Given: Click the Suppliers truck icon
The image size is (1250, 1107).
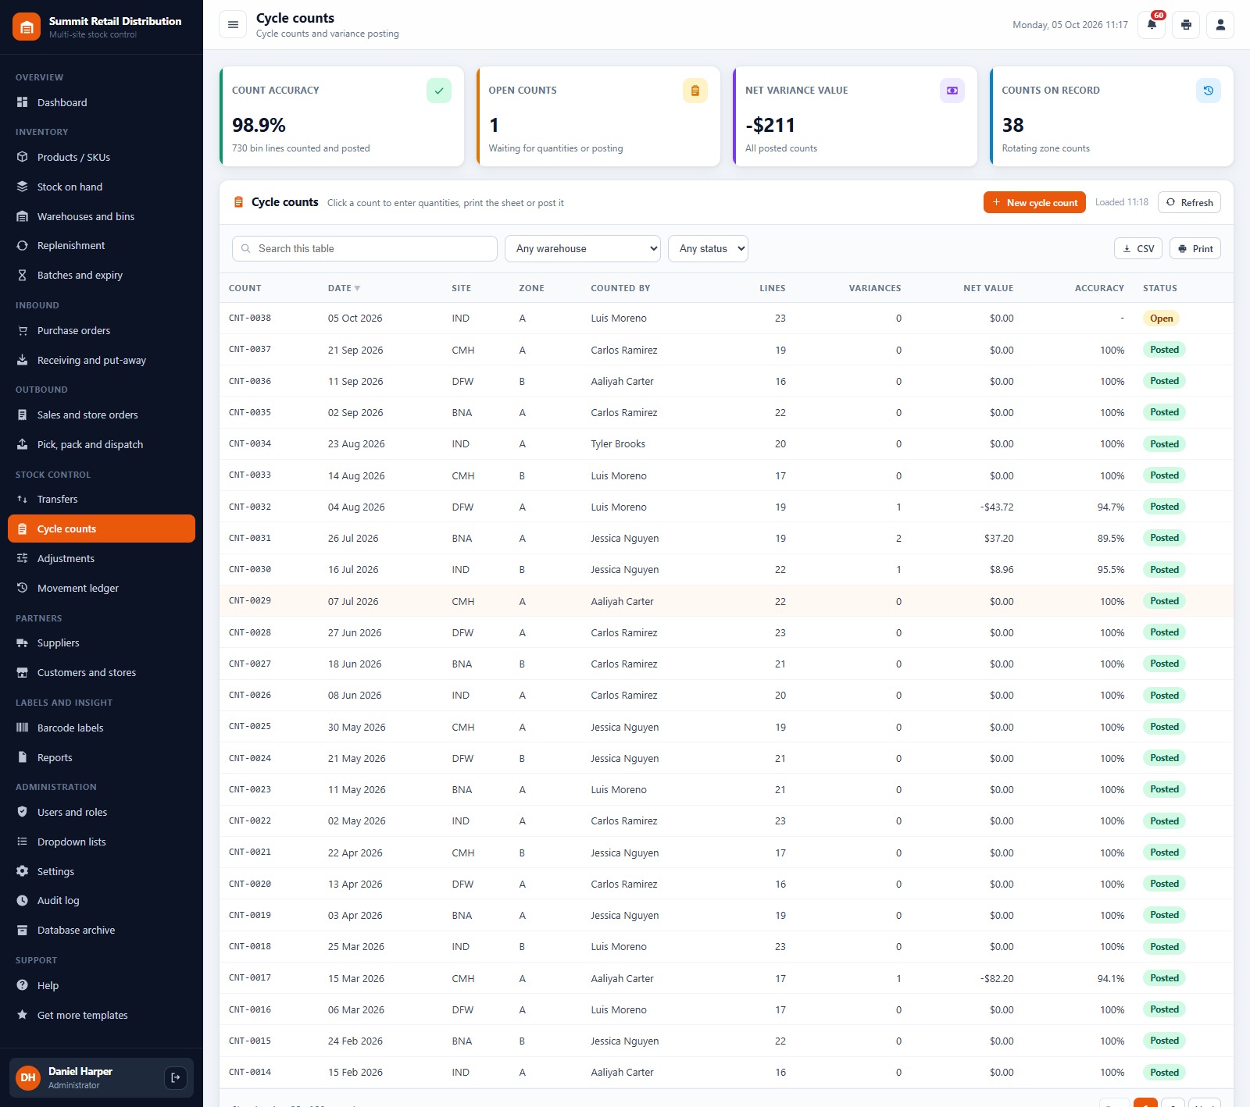Looking at the screenshot, I should point(23,642).
